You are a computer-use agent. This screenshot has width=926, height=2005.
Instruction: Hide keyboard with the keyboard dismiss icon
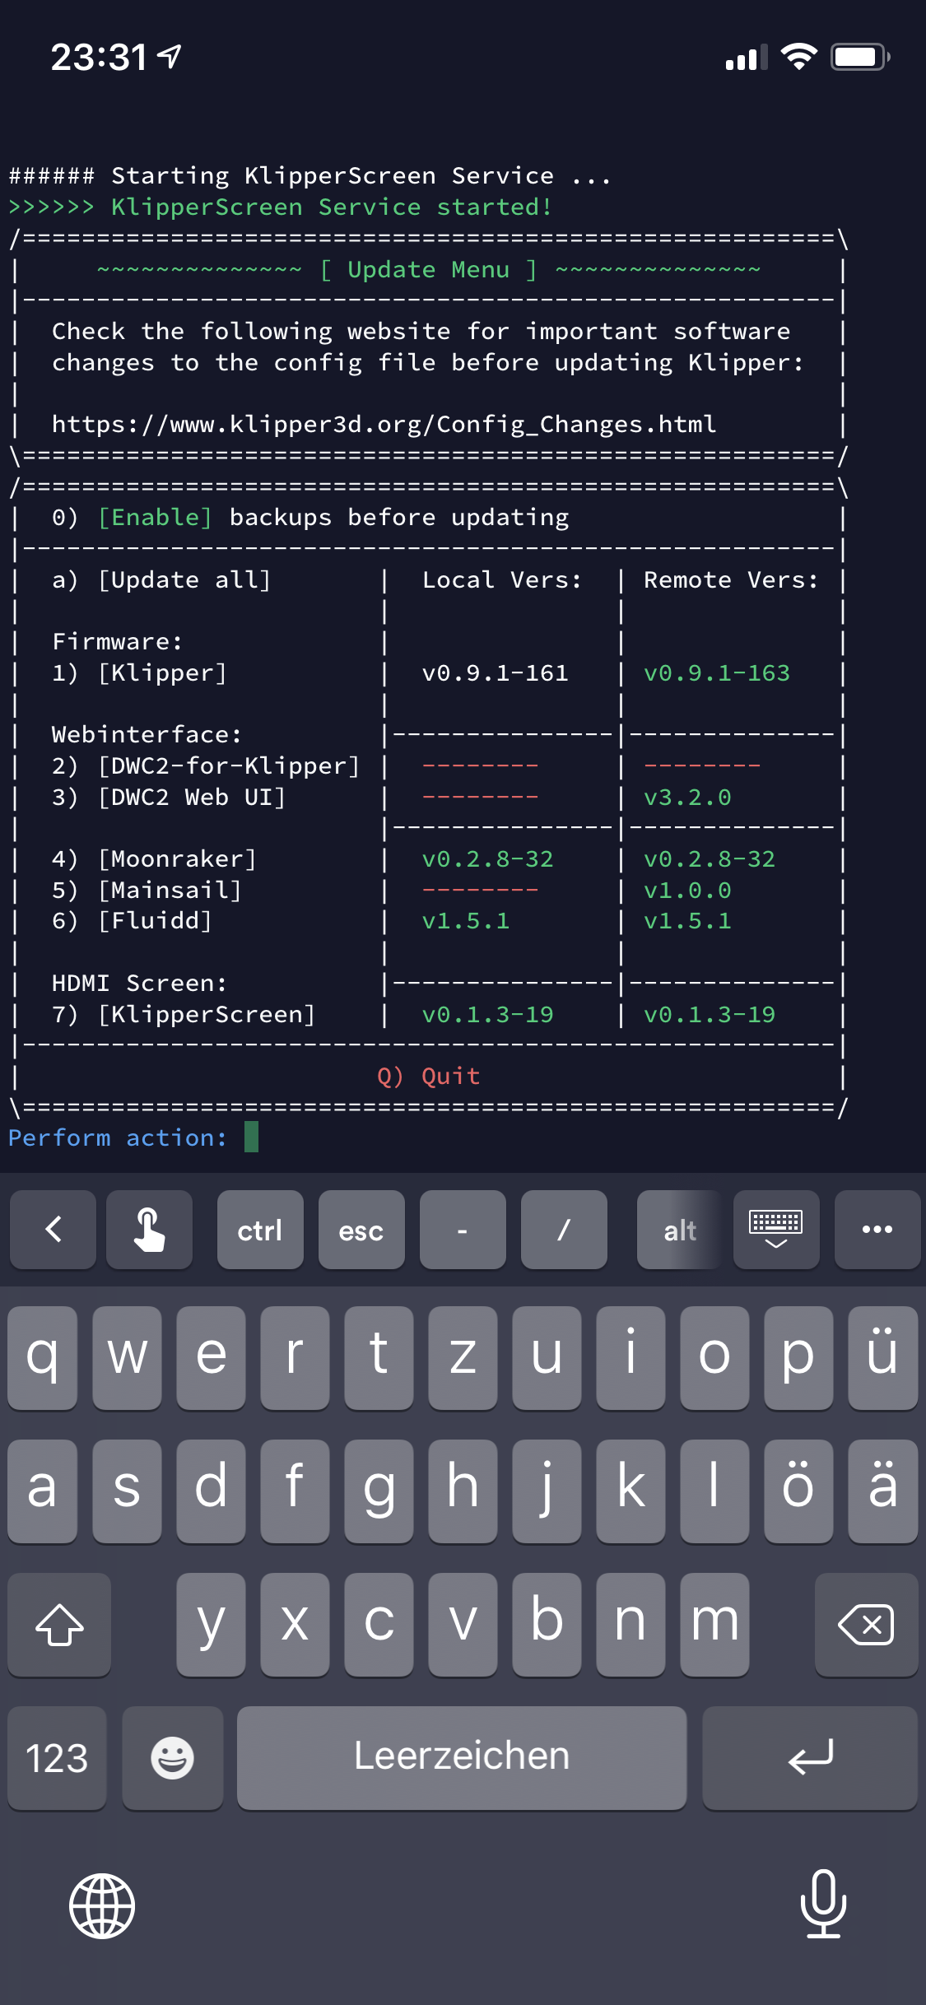[x=776, y=1230]
